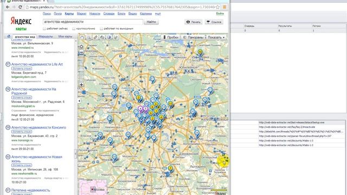Click result number 60 circle icon in list
Viewport: 347px width, 195px height.
point(8,157)
